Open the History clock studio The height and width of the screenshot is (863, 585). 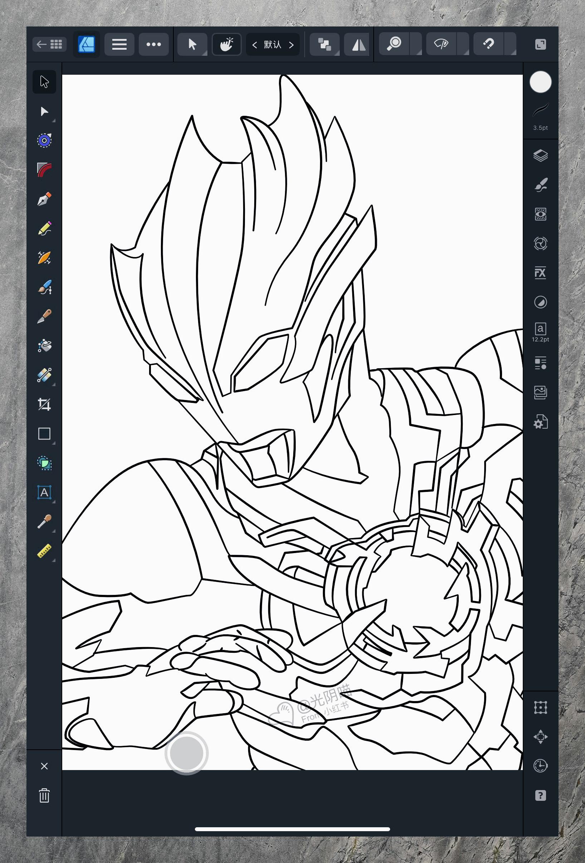coord(540,766)
